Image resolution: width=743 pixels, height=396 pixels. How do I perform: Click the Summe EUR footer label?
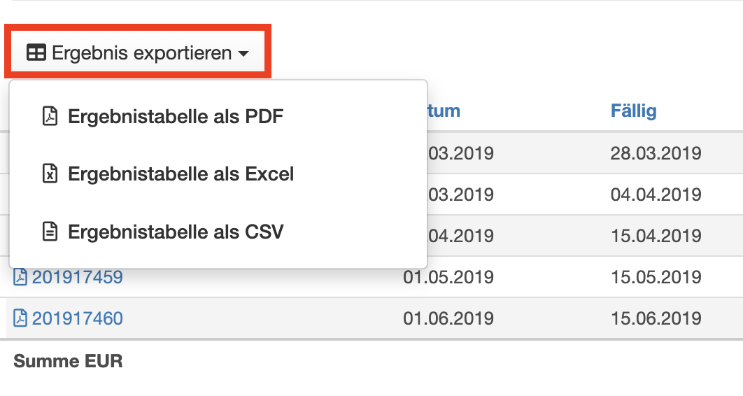pos(68,361)
